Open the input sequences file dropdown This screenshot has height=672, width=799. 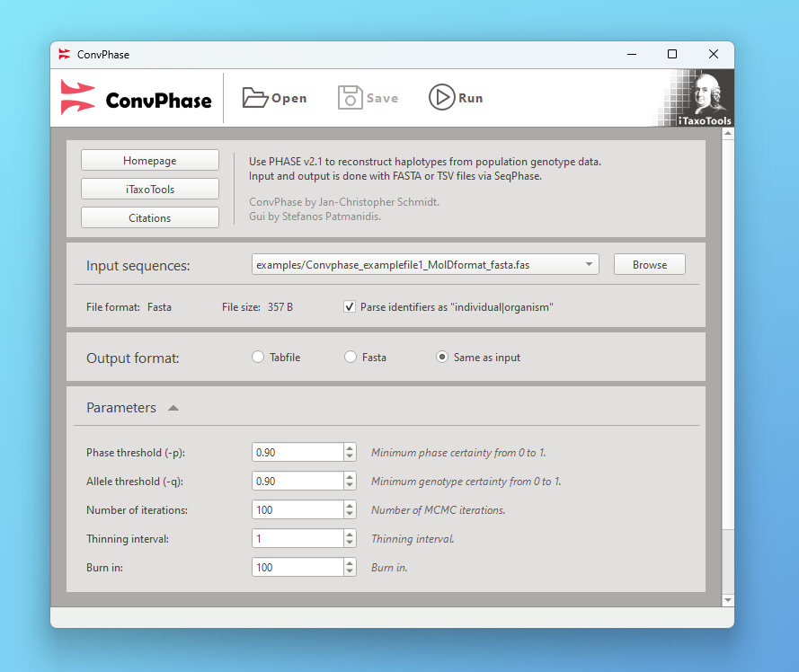pyautogui.click(x=590, y=264)
